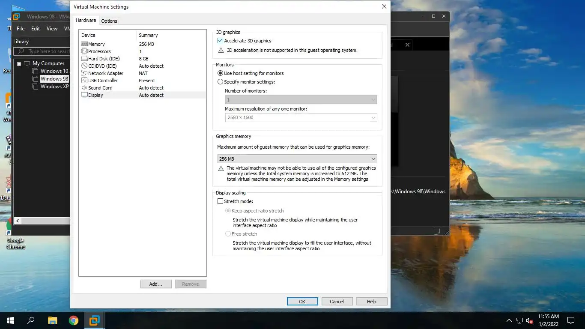Image resolution: width=585 pixels, height=329 pixels.
Task: Click the Present USB summary value
Action: click(x=147, y=81)
